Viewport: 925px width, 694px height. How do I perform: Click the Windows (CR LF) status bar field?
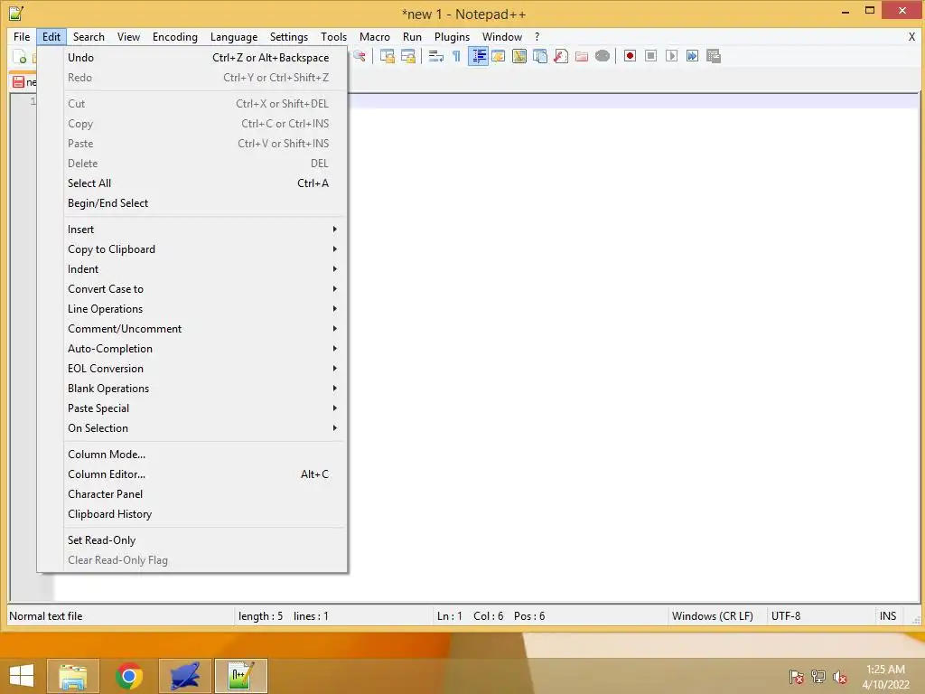pos(716,616)
